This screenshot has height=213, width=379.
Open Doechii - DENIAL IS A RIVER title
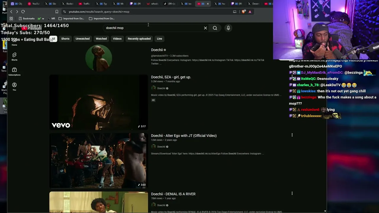pos(173,194)
